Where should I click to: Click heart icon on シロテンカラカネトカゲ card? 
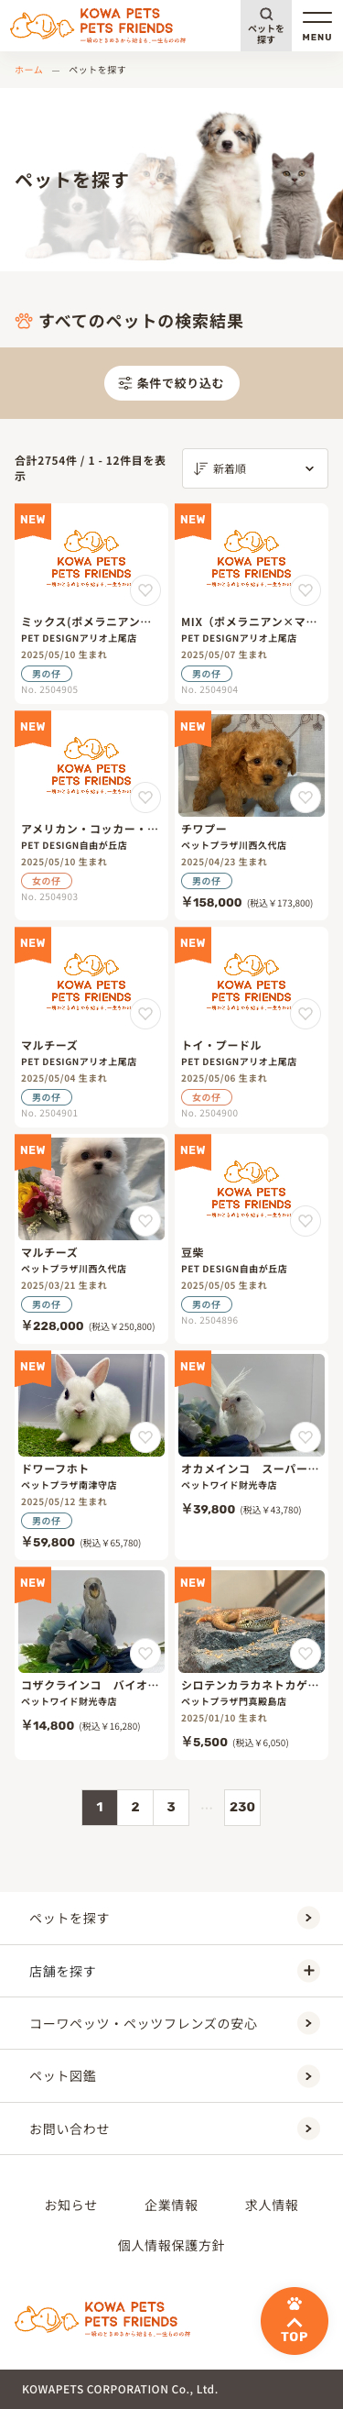coord(305,1653)
